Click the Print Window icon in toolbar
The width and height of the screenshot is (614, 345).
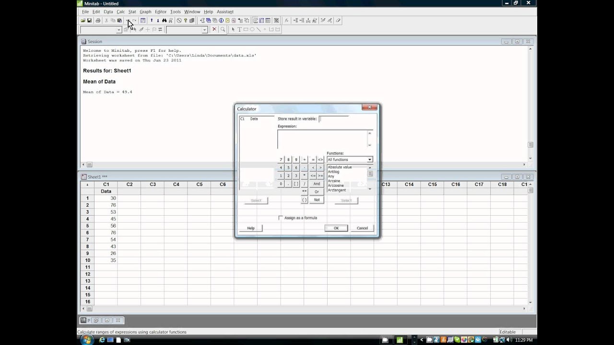98,21
